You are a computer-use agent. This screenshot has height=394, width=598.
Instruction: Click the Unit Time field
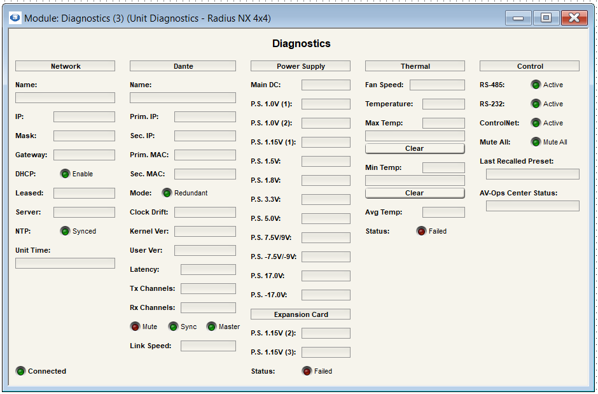click(66, 263)
